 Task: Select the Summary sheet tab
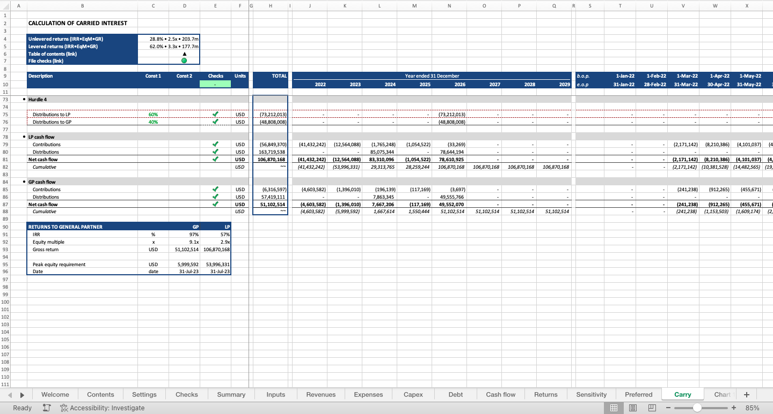(x=231, y=394)
